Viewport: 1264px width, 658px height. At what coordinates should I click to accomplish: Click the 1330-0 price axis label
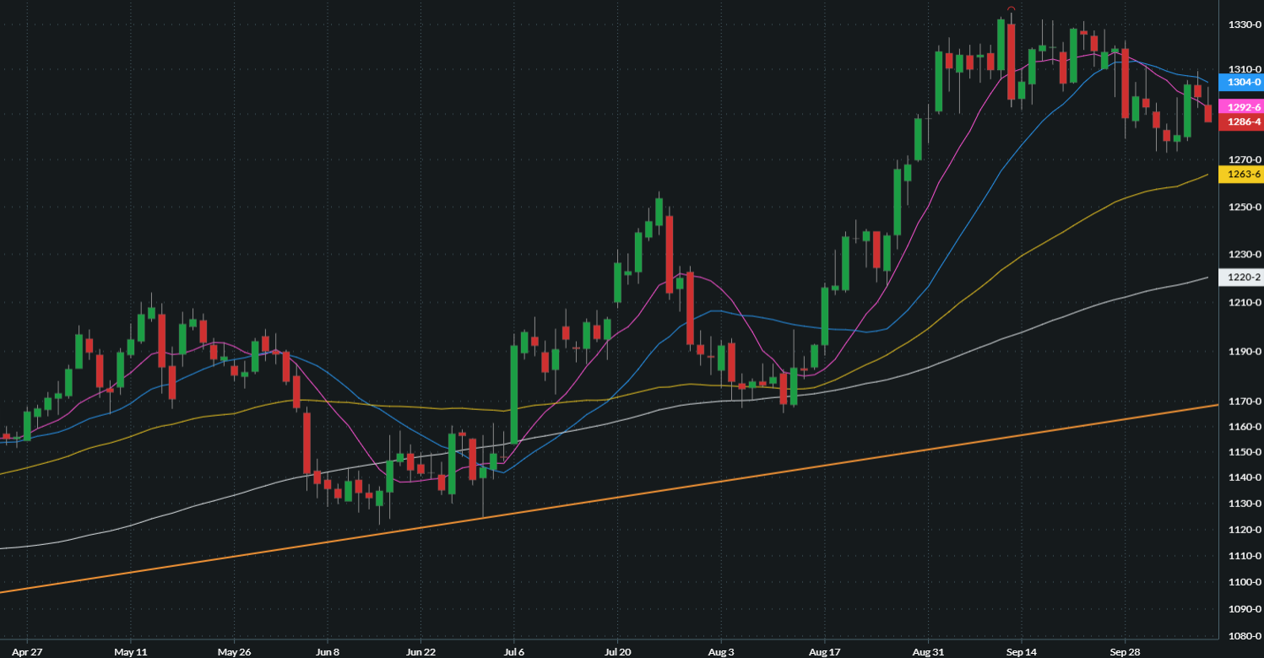point(1245,25)
